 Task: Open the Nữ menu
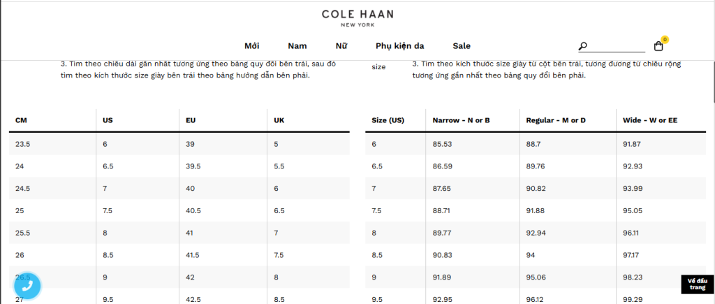[341, 45]
